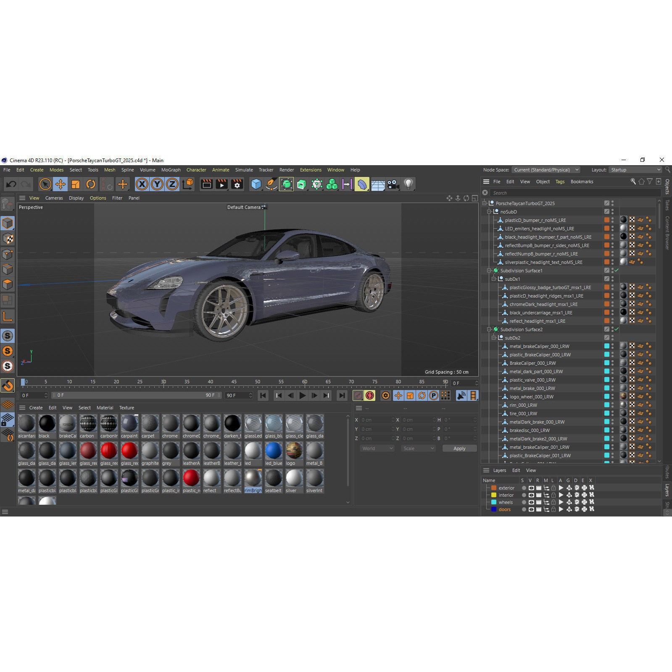Viewport: 672px width, 672px height.
Task: Click frame 30 on timeline ruler
Action: tap(163, 382)
